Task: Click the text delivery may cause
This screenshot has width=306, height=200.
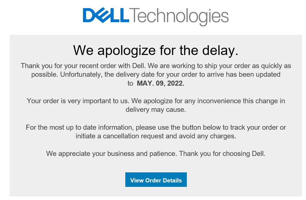Action: point(156,110)
